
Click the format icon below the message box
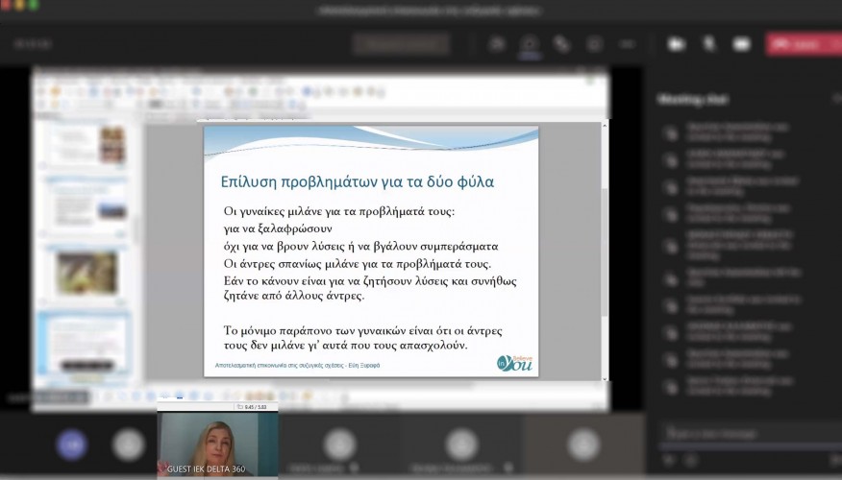668,461
